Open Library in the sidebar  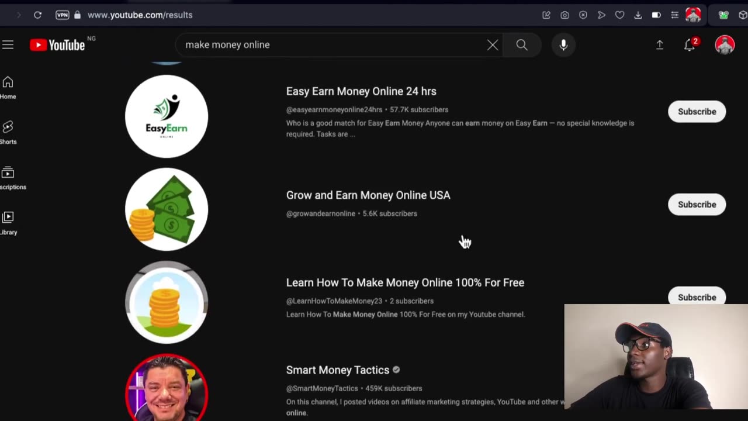8,223
